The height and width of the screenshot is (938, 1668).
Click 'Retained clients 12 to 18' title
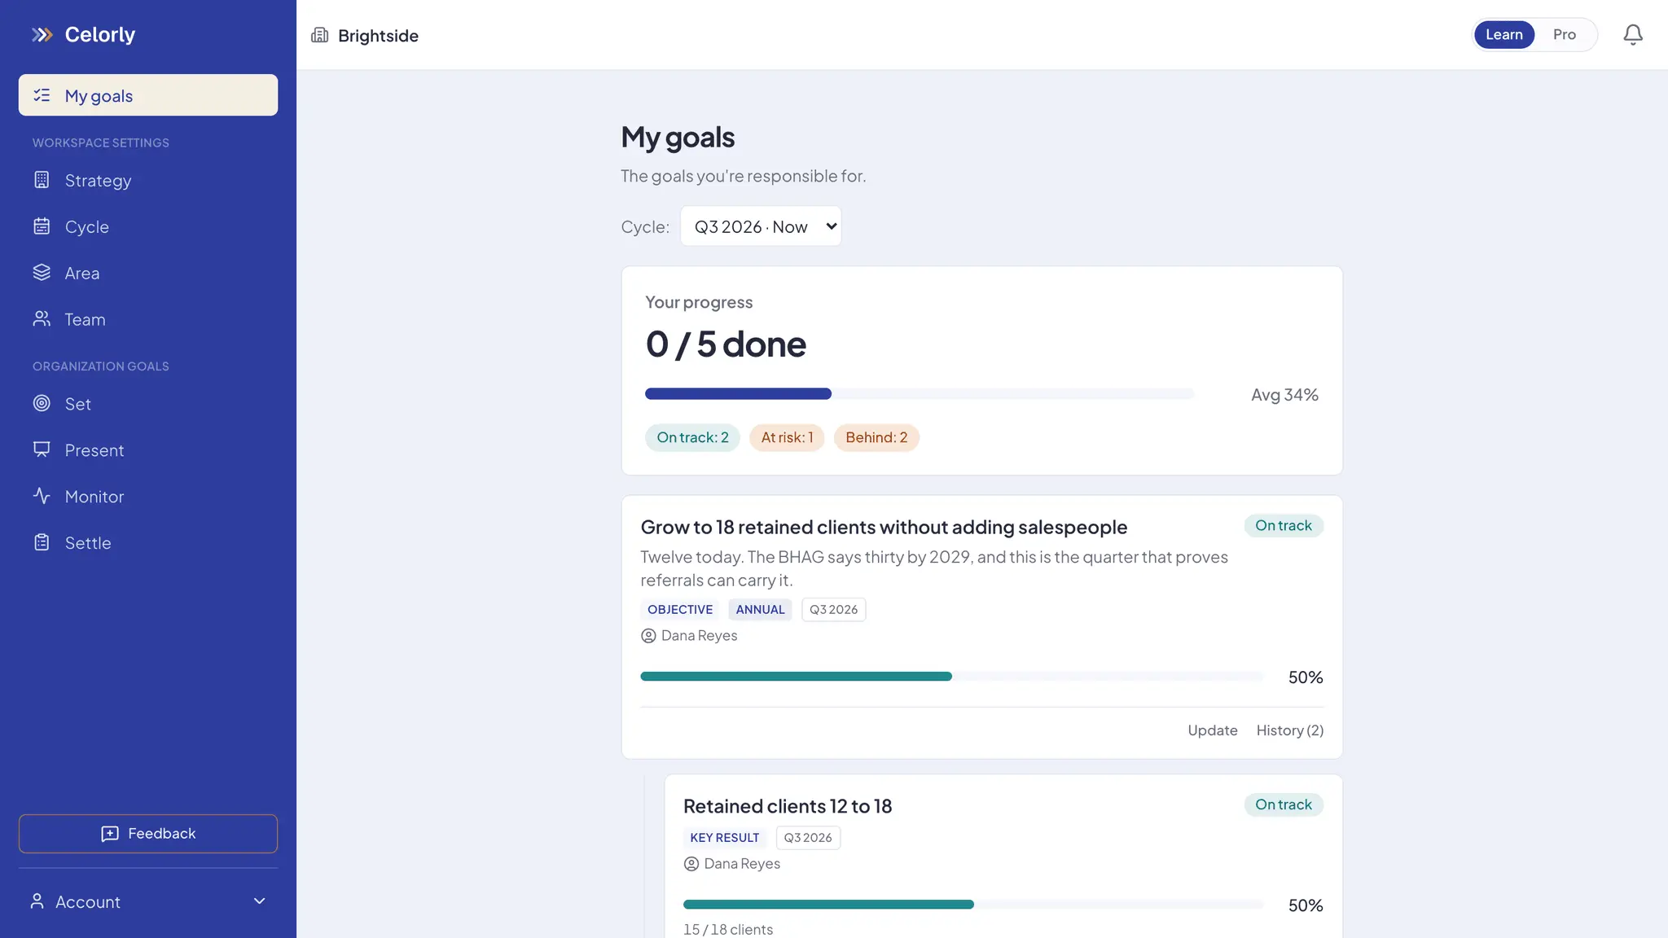coord(788,806)
